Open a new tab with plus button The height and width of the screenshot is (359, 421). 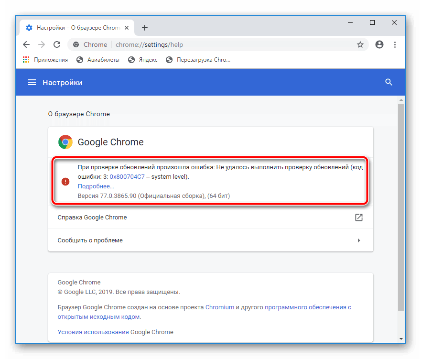point(145,28)
